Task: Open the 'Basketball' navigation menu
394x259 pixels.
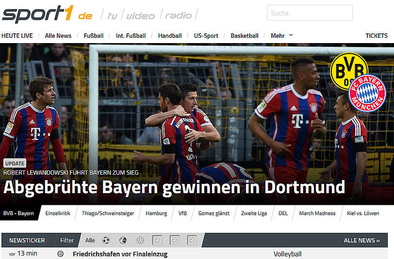Action: click(x=244, y=35)
